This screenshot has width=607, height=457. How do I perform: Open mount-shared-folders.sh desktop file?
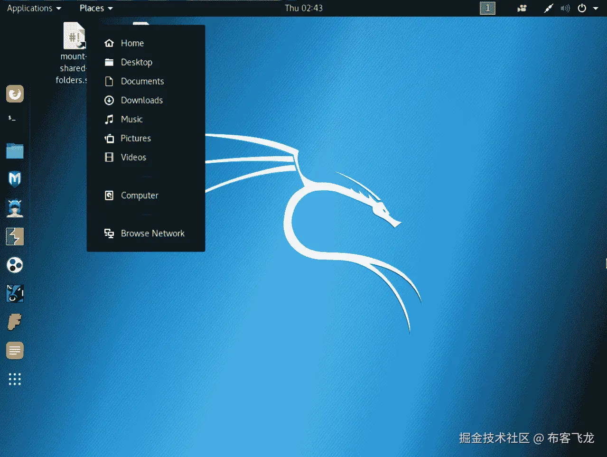coord(73,53)
